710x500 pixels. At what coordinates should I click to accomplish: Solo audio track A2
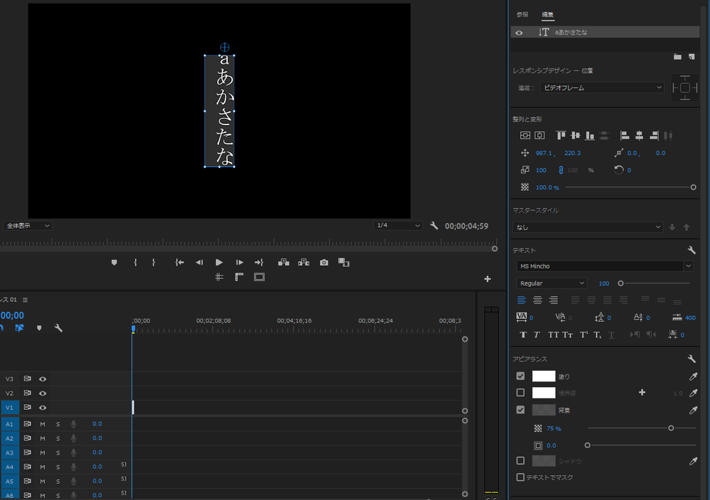[58, 438]
